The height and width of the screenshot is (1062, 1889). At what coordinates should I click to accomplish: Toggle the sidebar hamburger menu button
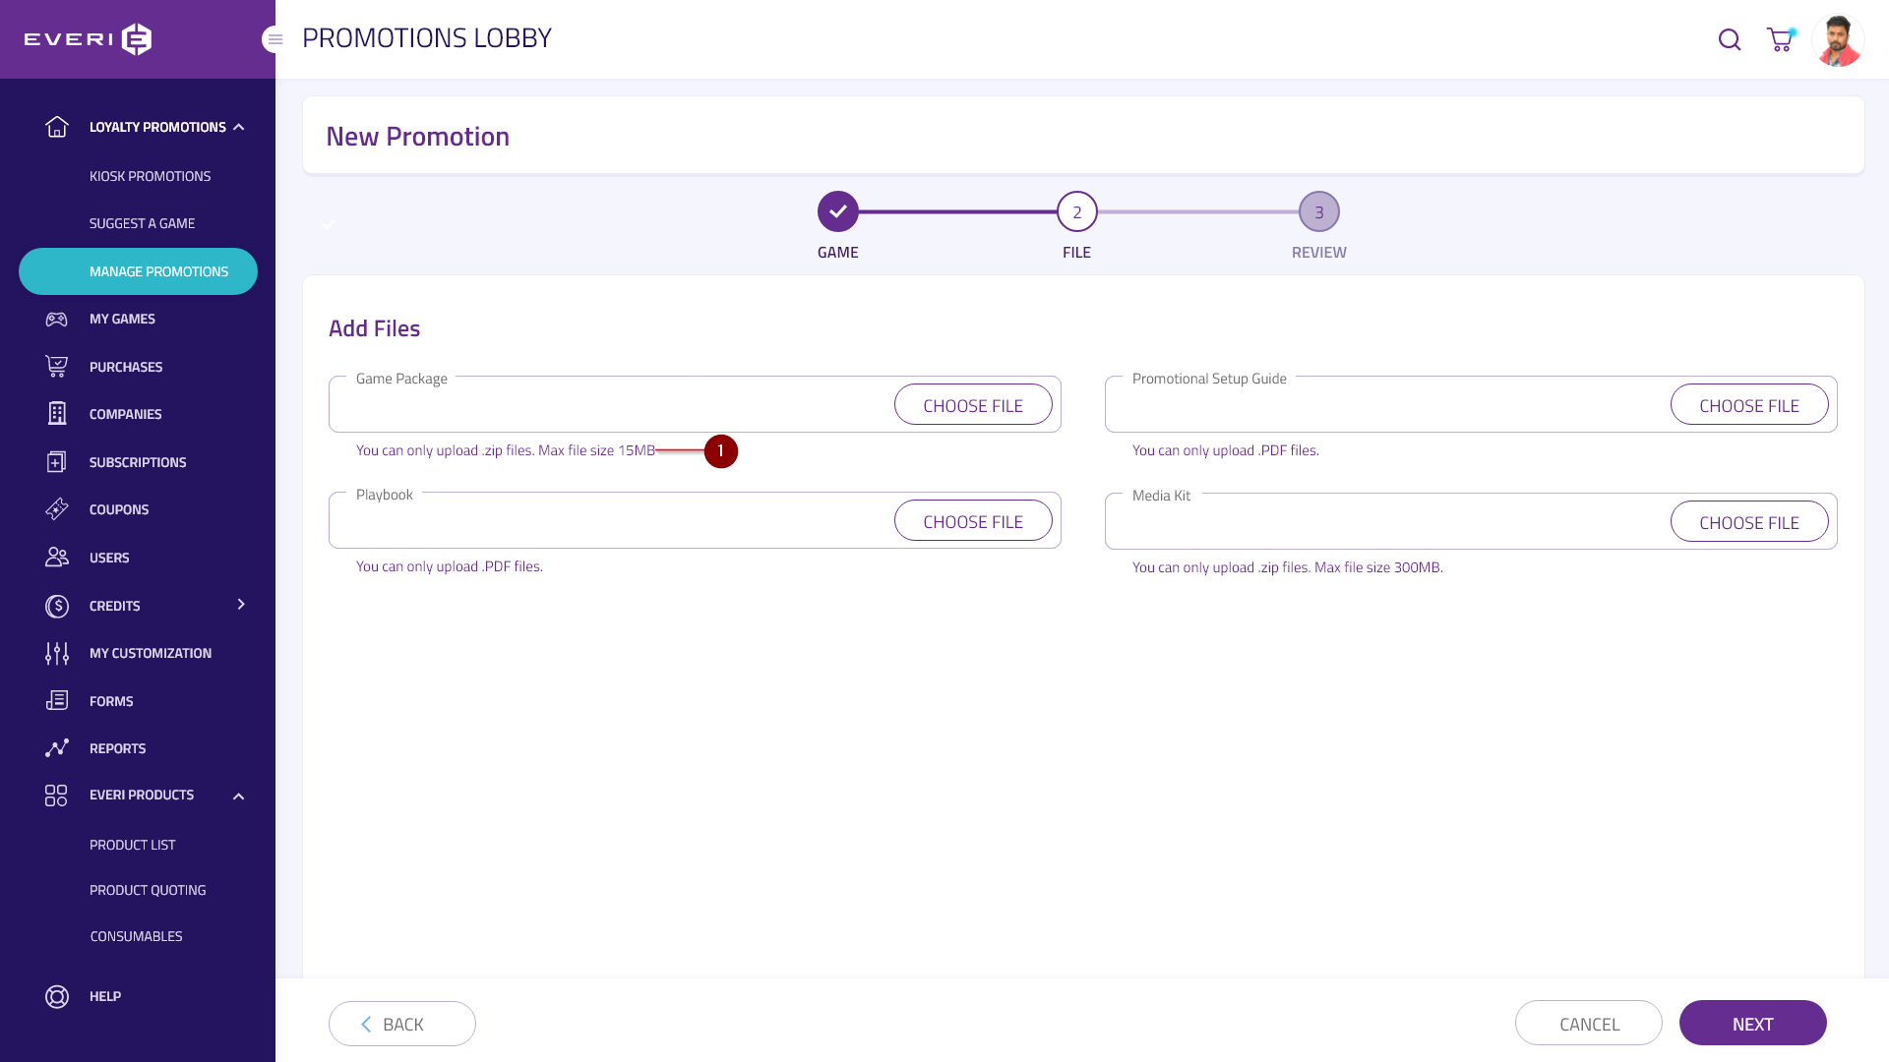click(x=274, y=39)
